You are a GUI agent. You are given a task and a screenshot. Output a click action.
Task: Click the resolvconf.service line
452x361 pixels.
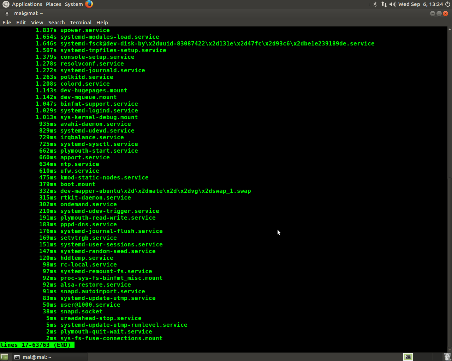pos(79,64)
